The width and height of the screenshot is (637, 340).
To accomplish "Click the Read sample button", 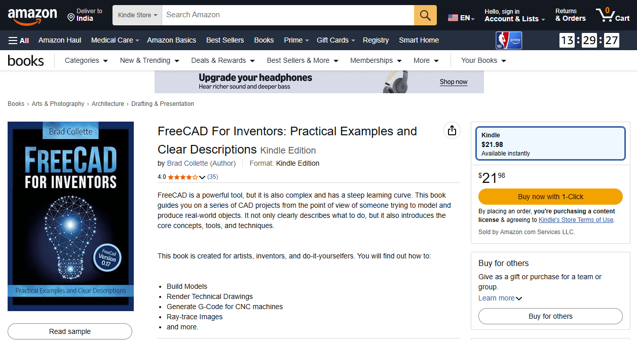I will click(x=70, y=331).
